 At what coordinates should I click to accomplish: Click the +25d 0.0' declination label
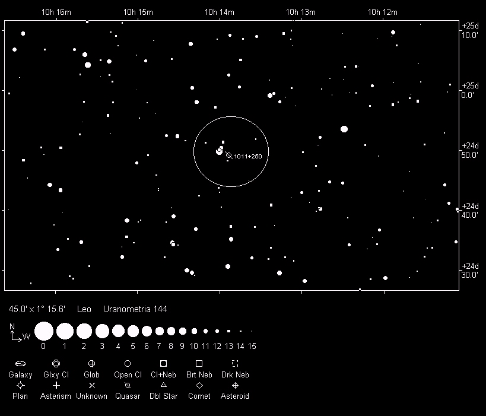click(x=470, y=90)
